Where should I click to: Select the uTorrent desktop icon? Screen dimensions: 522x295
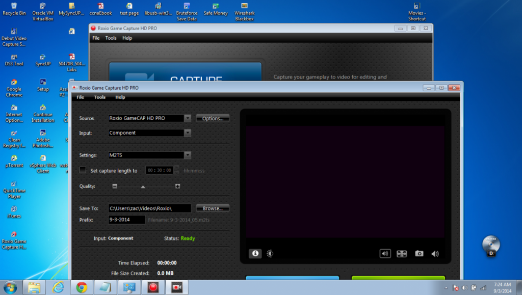pos(14,162)
